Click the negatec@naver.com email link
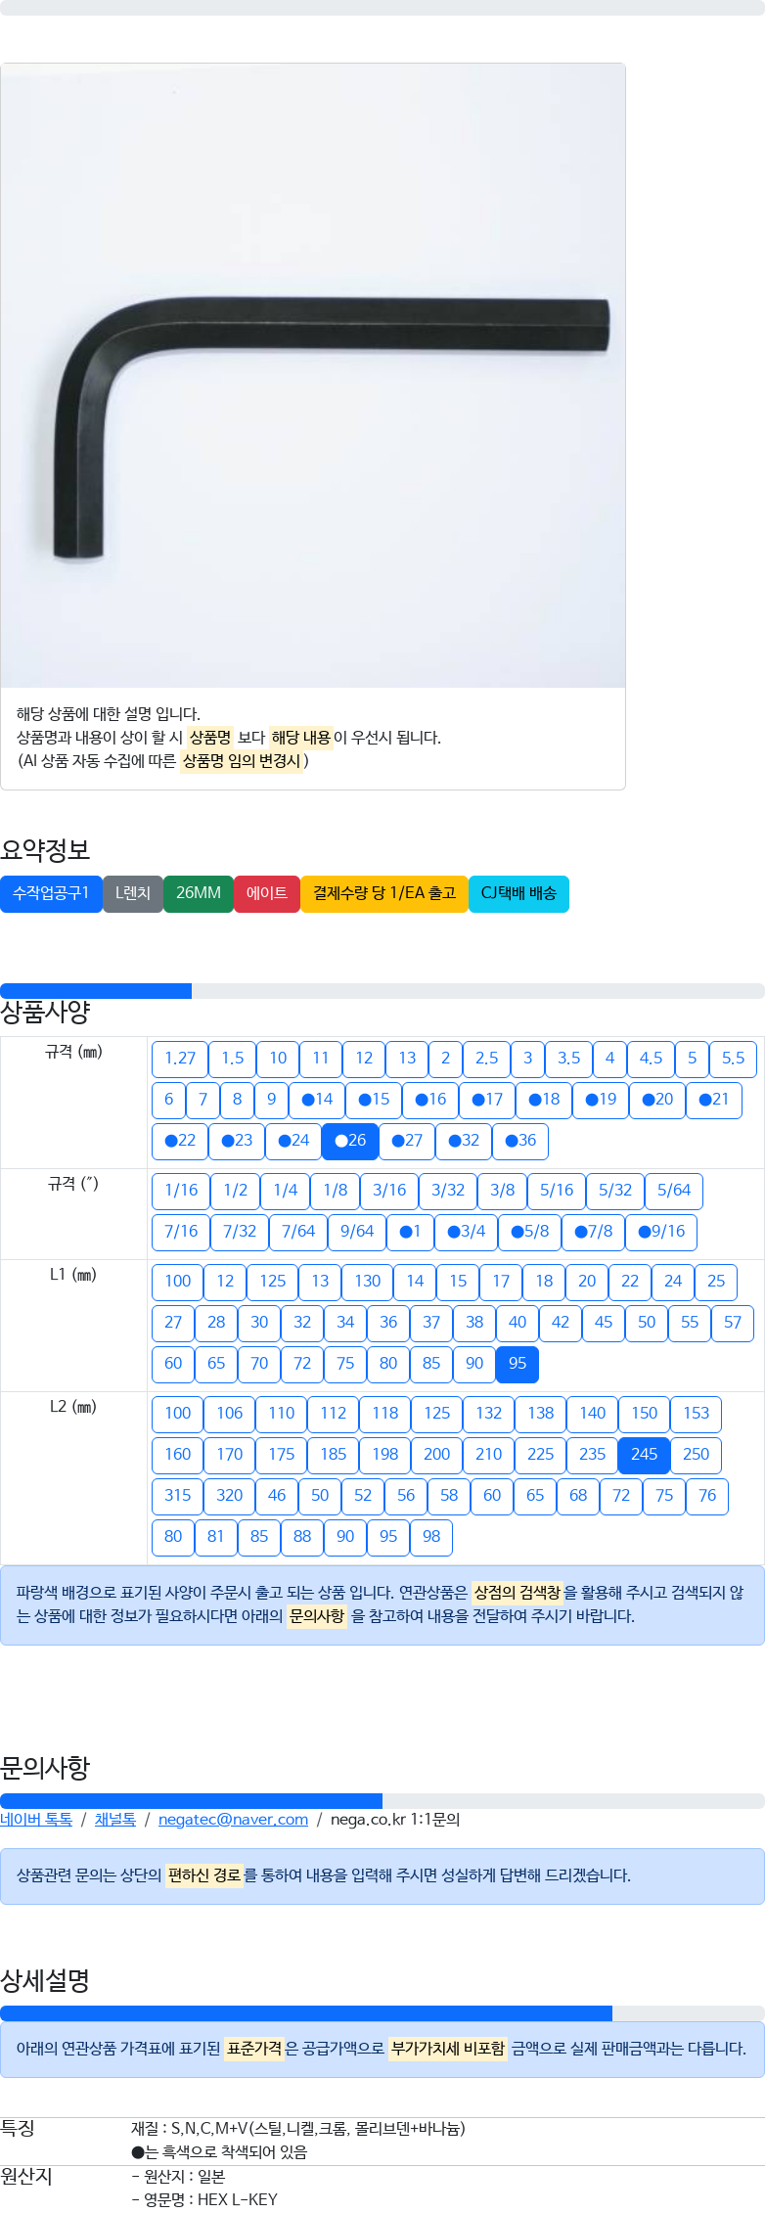765x2213 pixels. click(x=233, y=1819)
